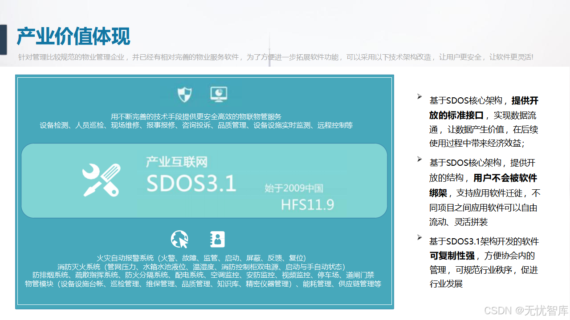570x320 pixels.
Task: Click the text 流动、灵活拼装
Action: [459, 222]
